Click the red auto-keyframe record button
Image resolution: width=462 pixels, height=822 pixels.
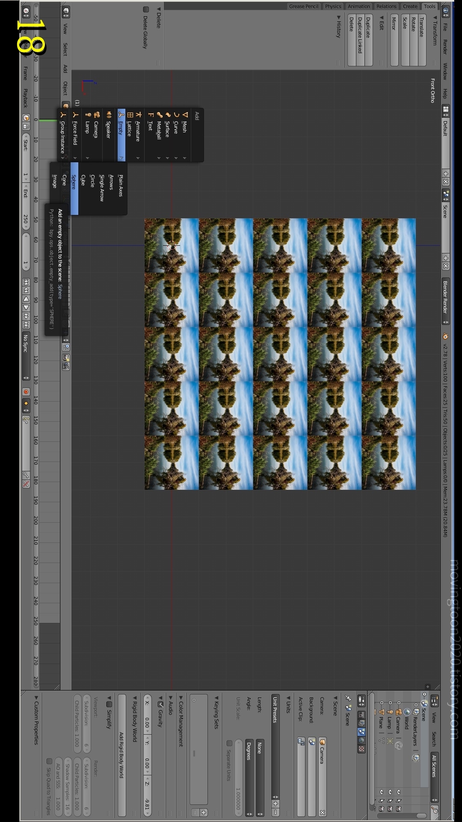tap(26, 392)
